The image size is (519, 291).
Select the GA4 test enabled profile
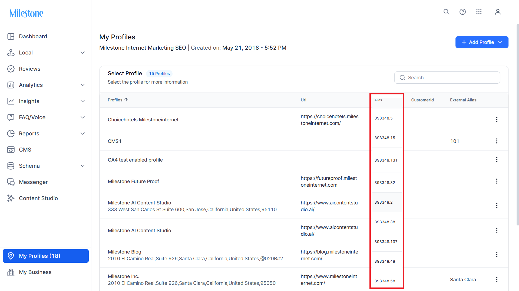coord(135,160)
